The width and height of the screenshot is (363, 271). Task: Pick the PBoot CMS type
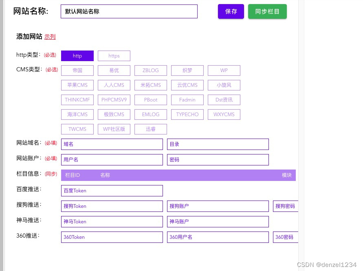point(151,100)
